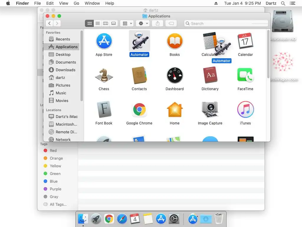Open System Preferences from the Dock
Viewport: 302px width, 227px height.
click(174, 219)
